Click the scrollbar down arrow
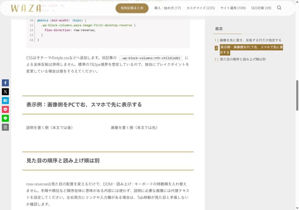Viewport: 299px width, 210px height. coord(297,208)
